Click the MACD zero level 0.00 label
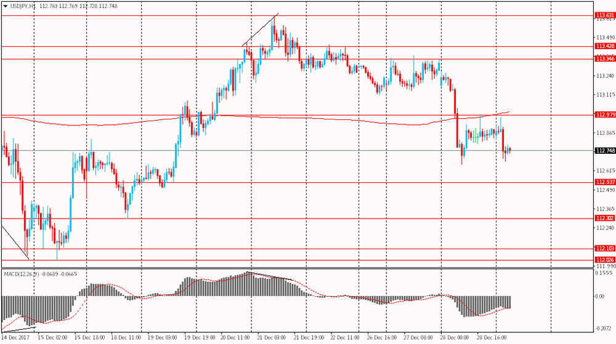616x344 pixels. click(600, 297)
